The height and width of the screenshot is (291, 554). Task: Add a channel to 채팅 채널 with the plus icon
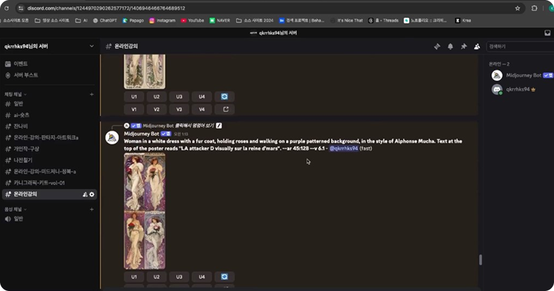pyautogui.click(x=92, y=94)
